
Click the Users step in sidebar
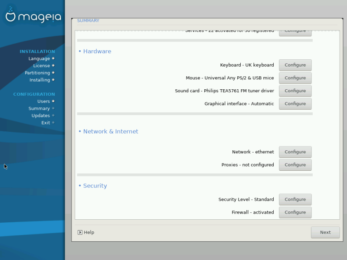pos(44,101)
